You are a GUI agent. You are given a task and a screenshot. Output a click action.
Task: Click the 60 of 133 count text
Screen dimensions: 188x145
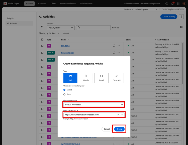[115, 27]
